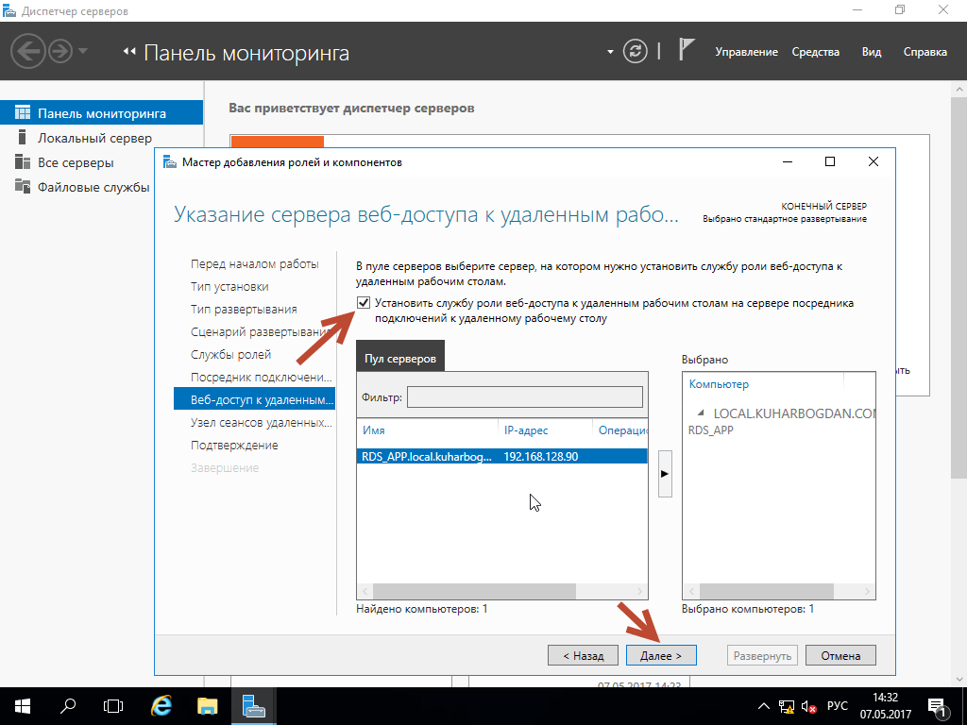Click the arrow button to add server to selected
This screenshot has width=967, height=725.
(x=665, y=475)
